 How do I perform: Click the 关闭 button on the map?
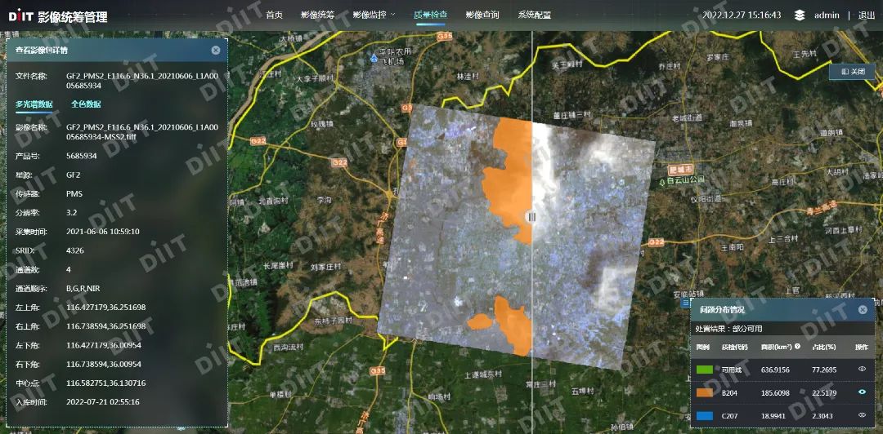pos(852,72)
